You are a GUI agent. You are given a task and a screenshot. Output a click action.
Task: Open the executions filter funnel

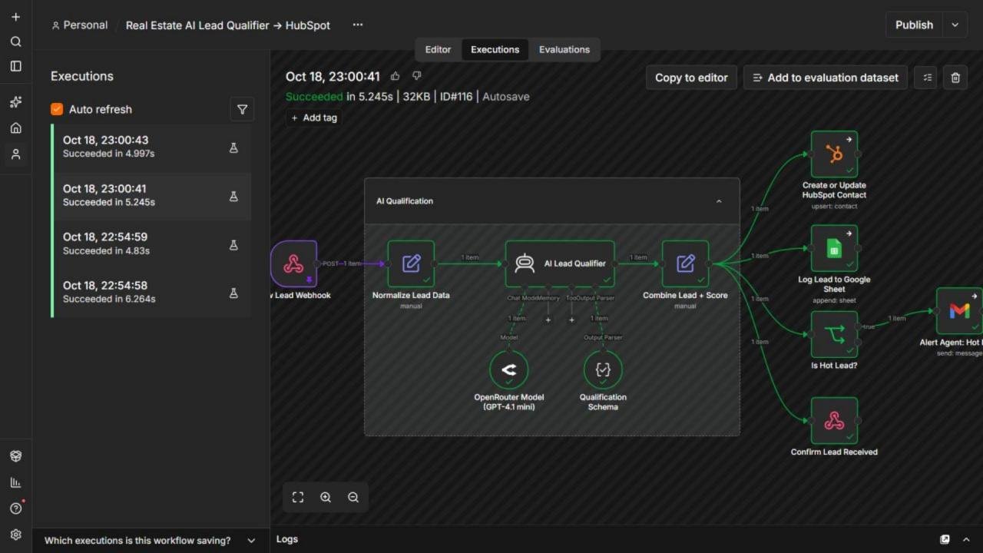point(242,109)
